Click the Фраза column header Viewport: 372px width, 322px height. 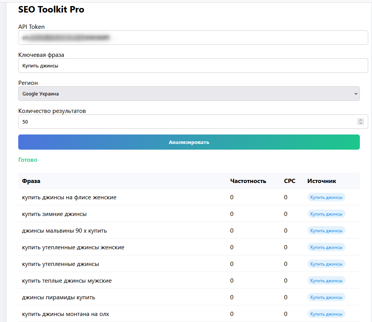31,181
